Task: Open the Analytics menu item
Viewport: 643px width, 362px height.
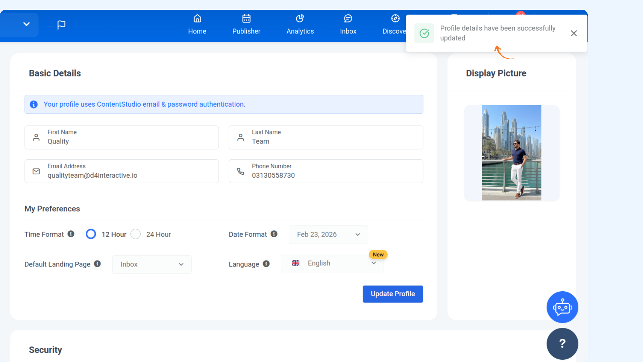Action: tap(300, 25)
